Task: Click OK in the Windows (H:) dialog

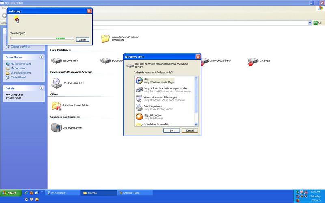Action: (171, 130)
